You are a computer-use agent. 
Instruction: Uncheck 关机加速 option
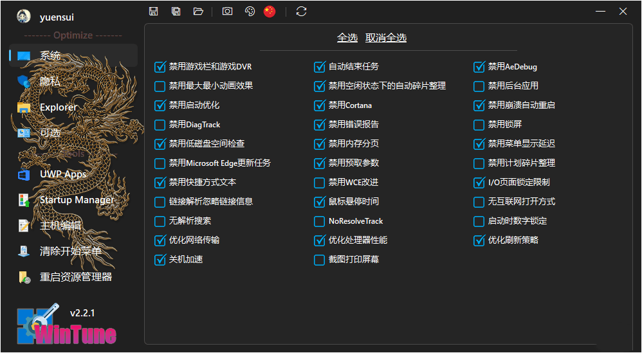pos(160,260)
